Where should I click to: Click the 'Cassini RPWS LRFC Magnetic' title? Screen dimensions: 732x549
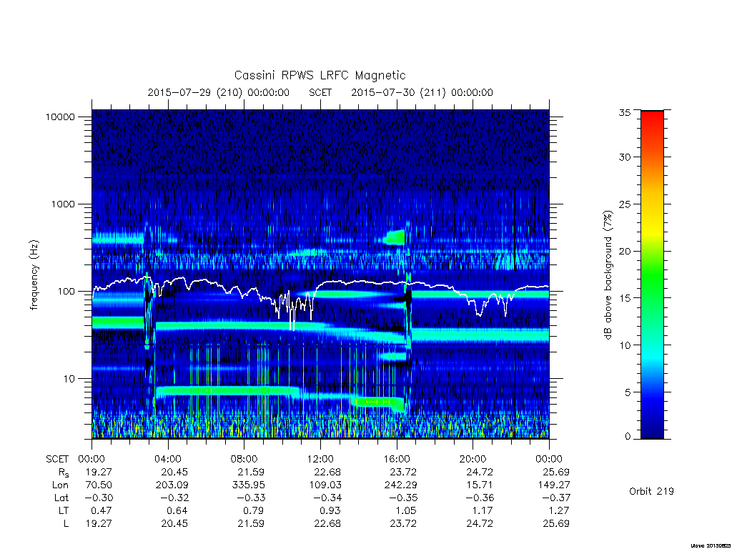pos(320,75)
